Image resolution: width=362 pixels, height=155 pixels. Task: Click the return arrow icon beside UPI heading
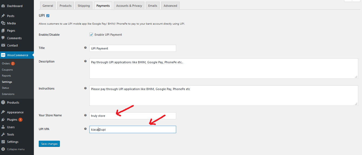[48, 16]
